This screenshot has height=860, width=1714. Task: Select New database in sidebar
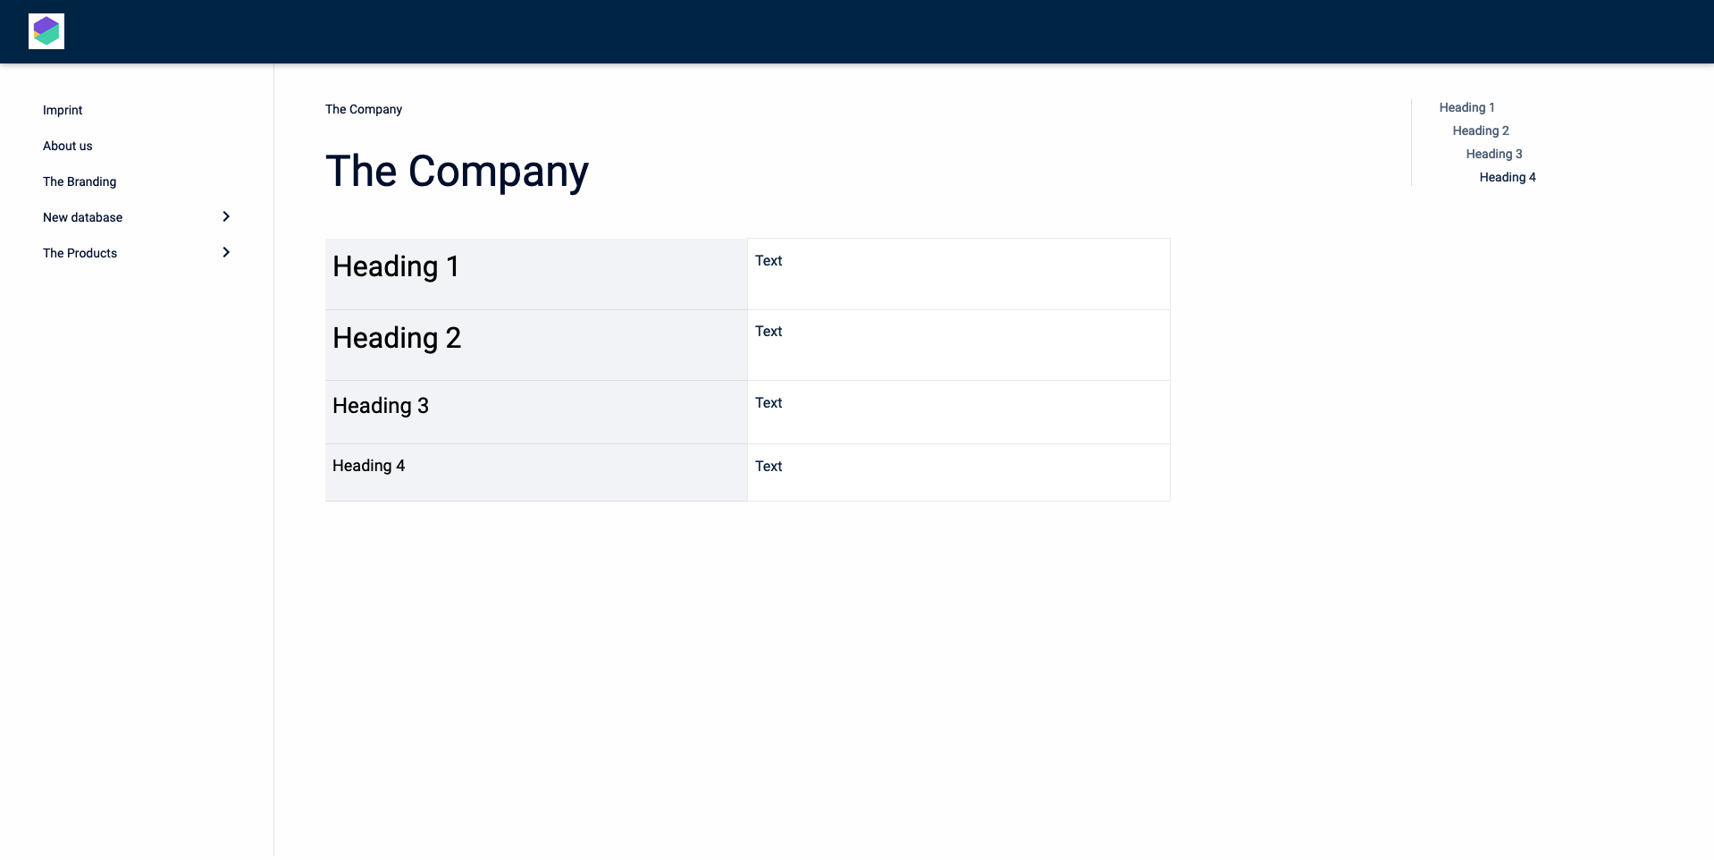click(83, 217)
